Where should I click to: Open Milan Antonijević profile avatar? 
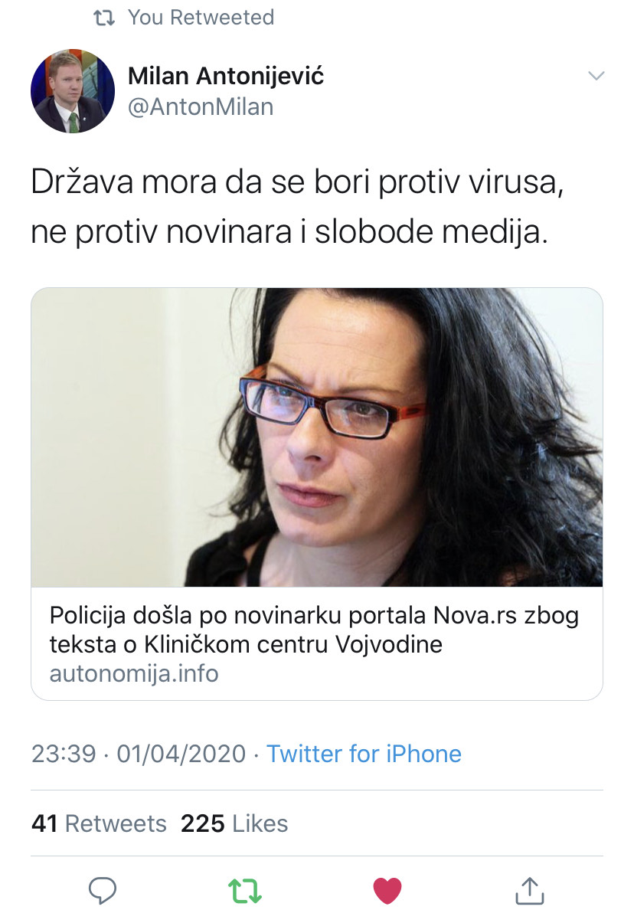point(73,91)
